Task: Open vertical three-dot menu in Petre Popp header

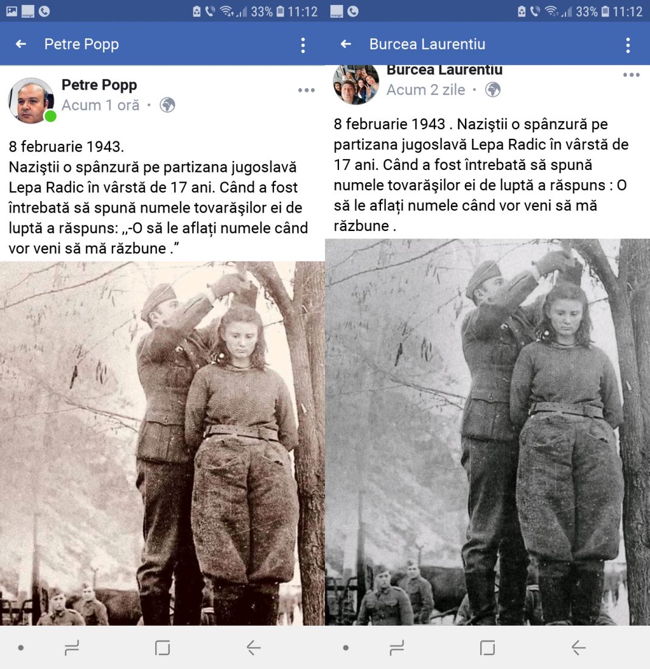Action: point(303,45)
